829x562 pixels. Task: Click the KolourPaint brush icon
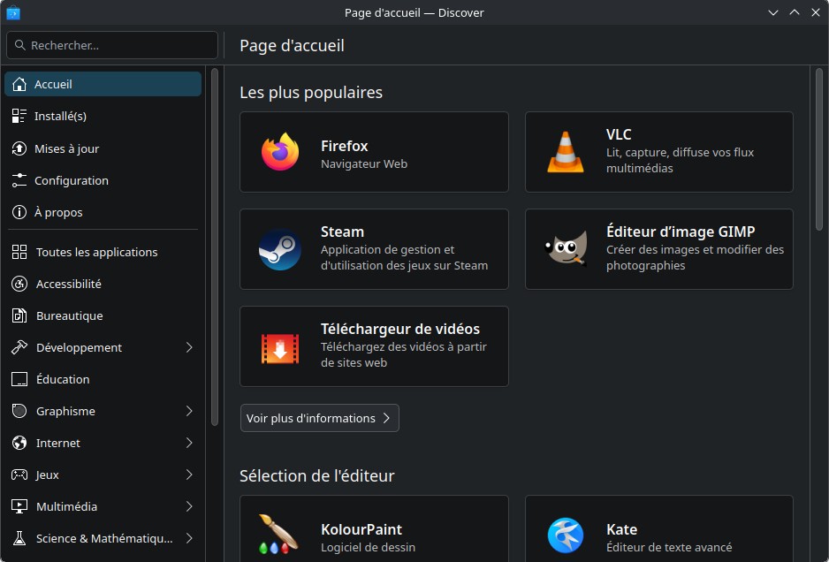[x=278, y=534]
